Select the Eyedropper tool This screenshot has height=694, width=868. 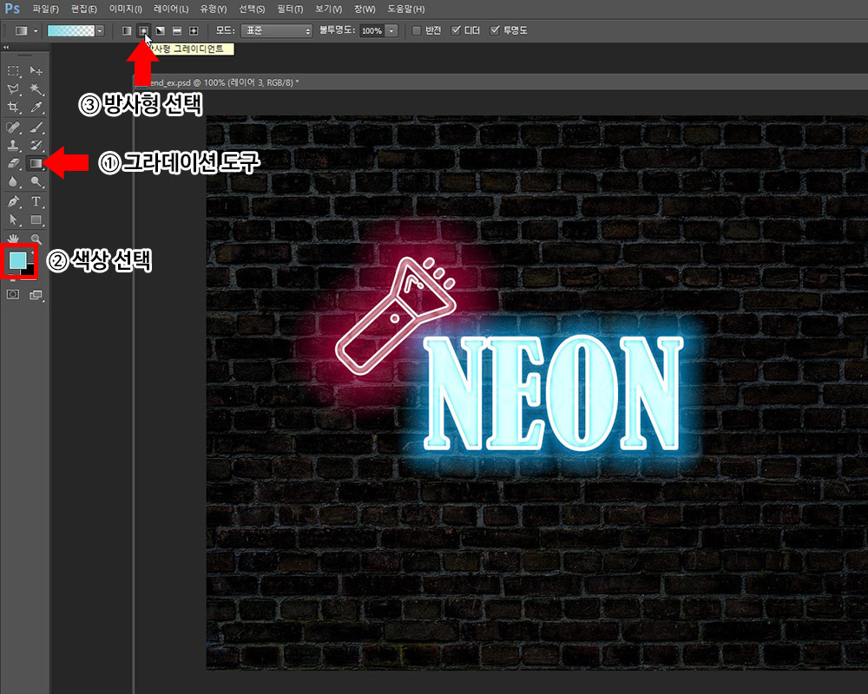[36, 108]
